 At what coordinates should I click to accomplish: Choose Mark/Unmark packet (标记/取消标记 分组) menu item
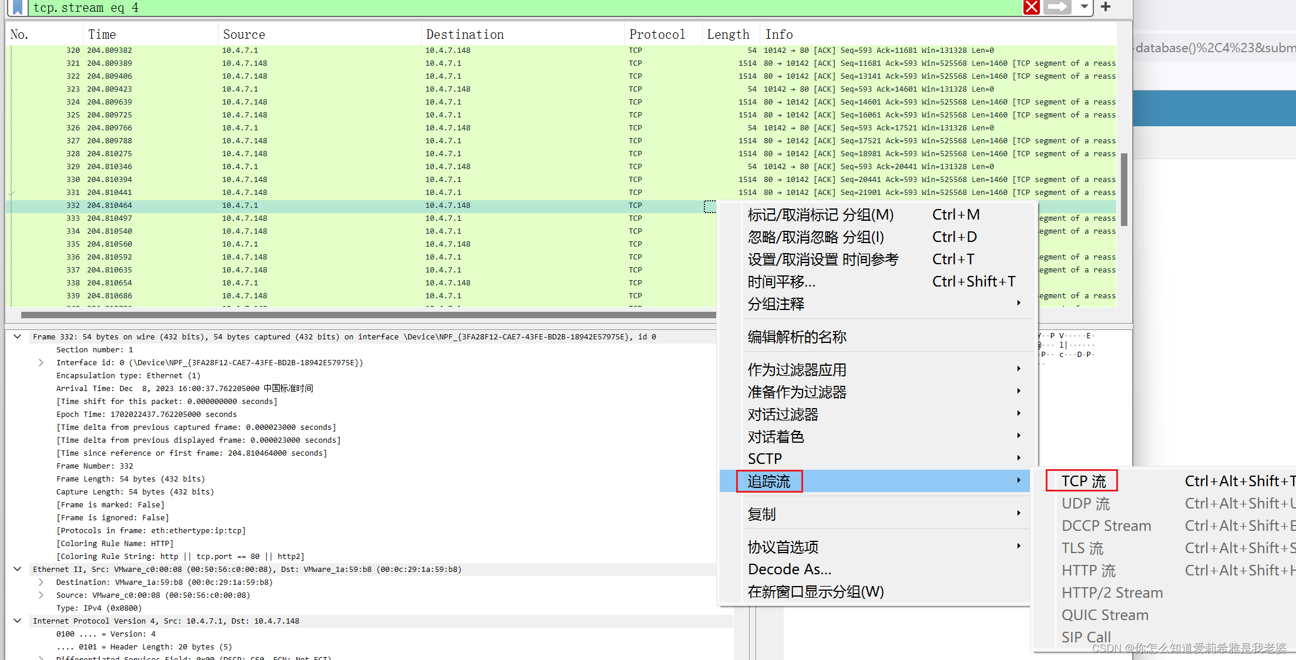click(x=875, y=215)
